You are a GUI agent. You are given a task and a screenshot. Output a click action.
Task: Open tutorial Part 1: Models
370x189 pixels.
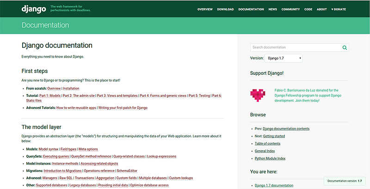[50, 96]
